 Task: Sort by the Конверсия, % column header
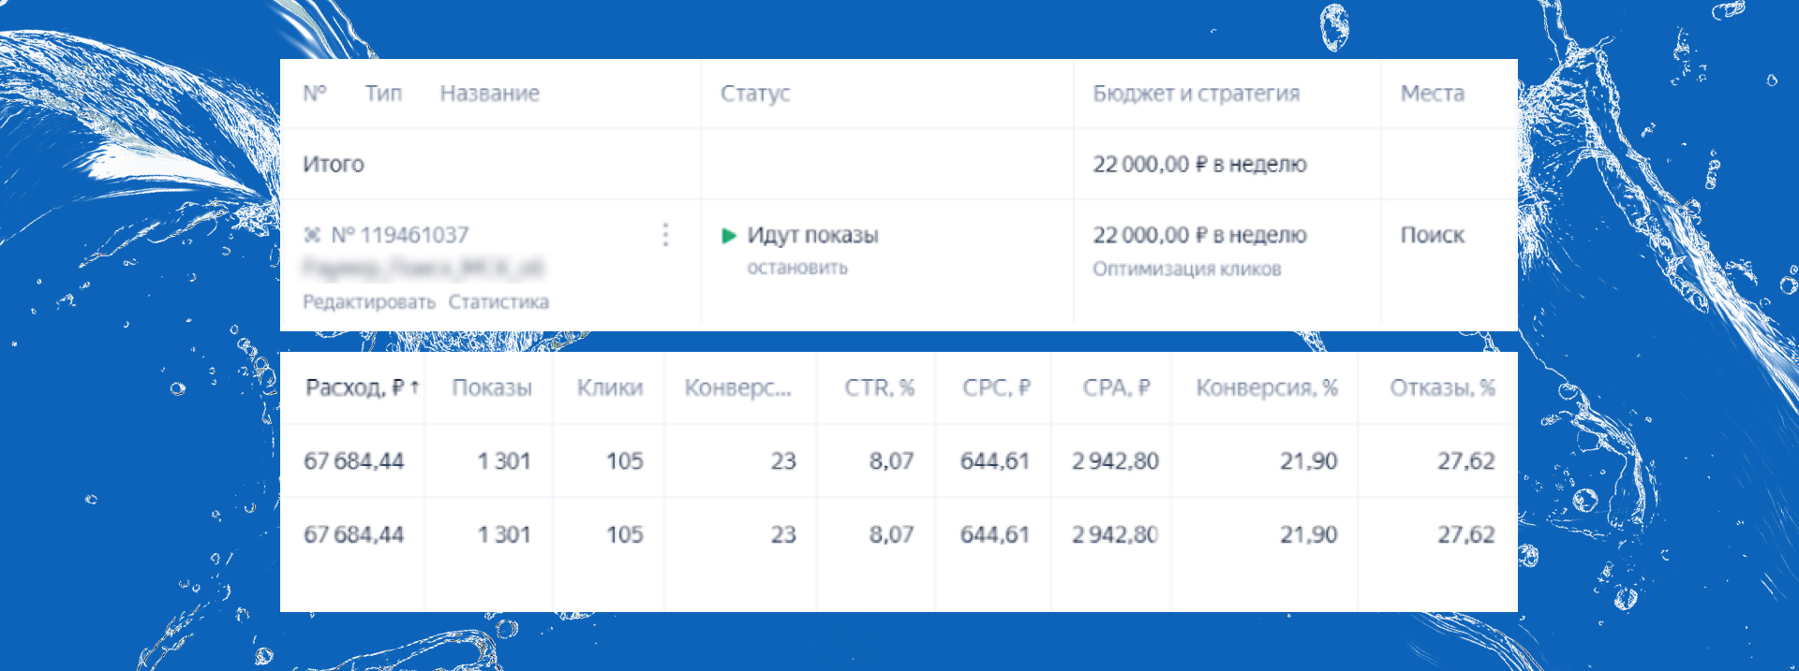tap(1266, 387)
